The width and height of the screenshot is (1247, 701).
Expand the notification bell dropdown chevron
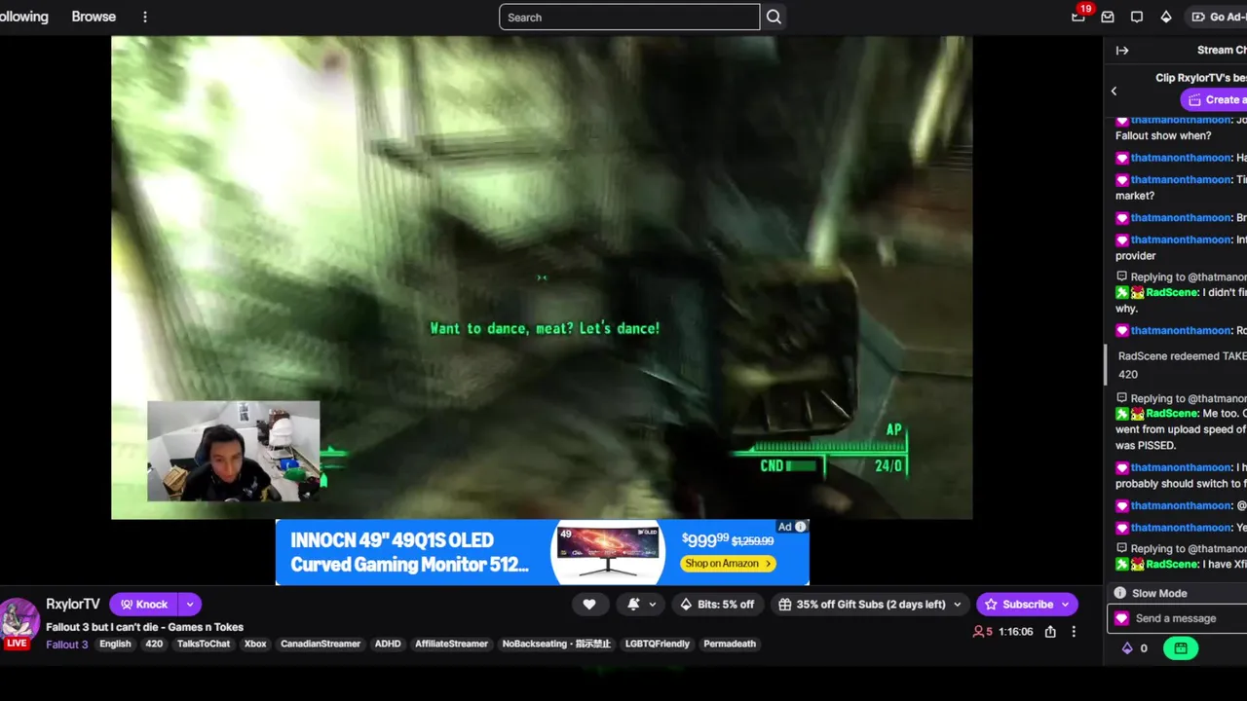coord(653,605)
